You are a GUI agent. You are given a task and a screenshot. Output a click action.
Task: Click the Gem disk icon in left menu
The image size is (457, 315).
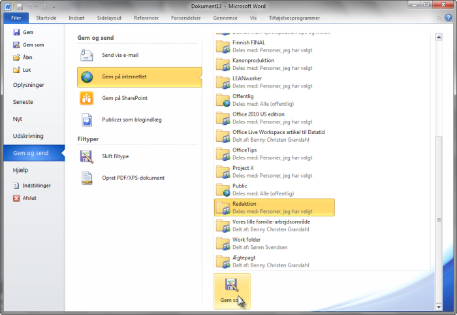coord(16,33)
